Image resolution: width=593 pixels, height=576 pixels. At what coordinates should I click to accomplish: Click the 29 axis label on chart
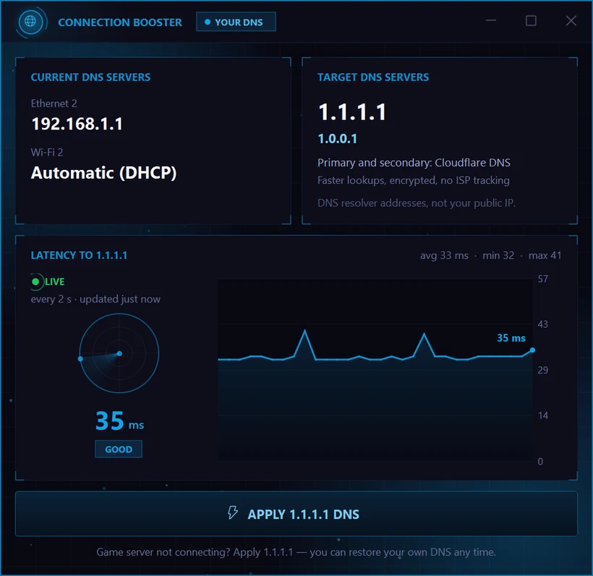(542, 370)
